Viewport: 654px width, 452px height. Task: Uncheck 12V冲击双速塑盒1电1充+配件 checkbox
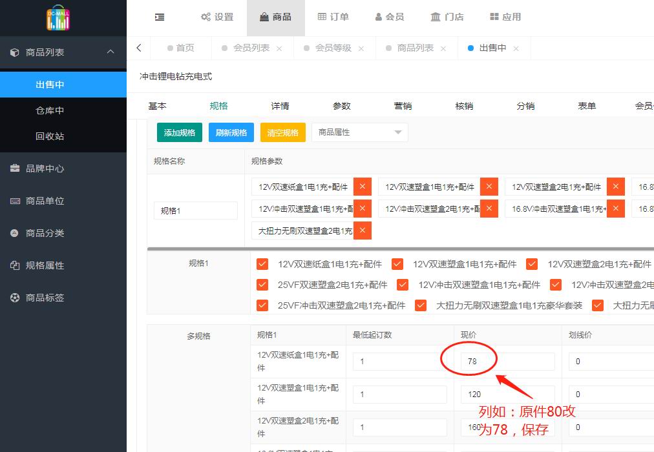[x=403, y=285]
